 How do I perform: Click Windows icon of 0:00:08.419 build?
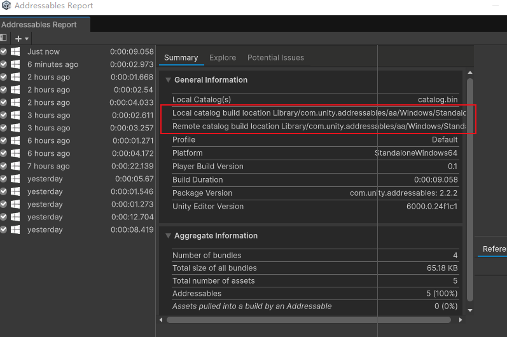(x=15, y=230)
